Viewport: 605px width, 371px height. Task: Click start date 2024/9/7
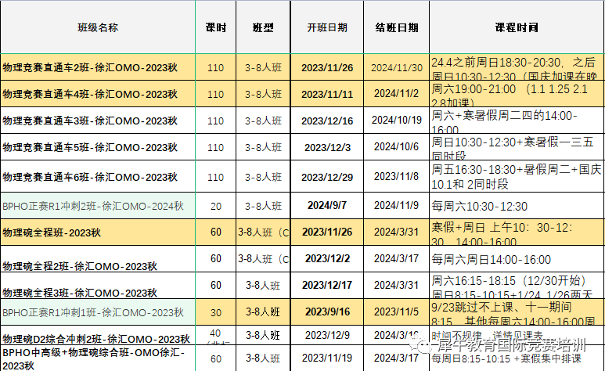(327, 206)
